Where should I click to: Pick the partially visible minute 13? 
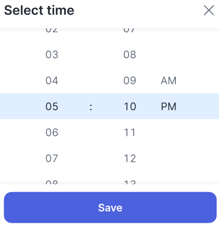tap(130, 182)
